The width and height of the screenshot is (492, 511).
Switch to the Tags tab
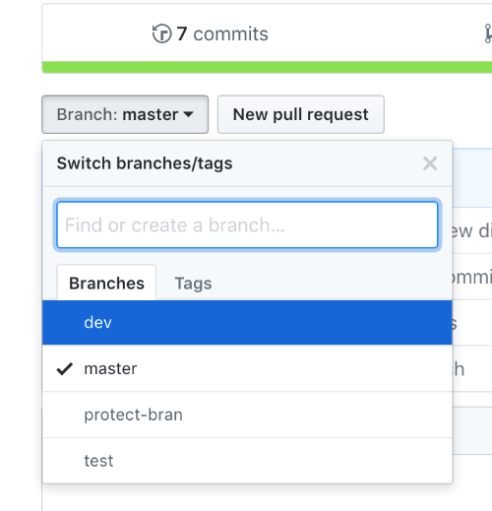pos(193,284)
